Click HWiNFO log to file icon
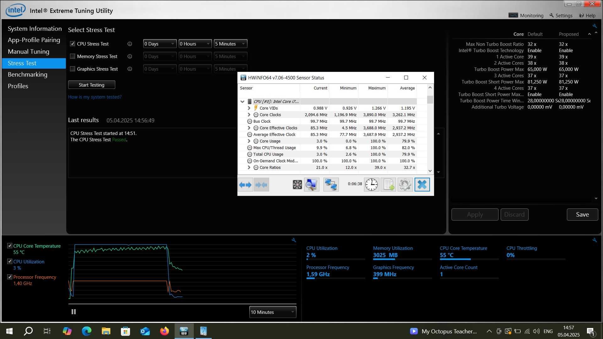Screen dimensions: 603x339 click(x=388, y=185)
